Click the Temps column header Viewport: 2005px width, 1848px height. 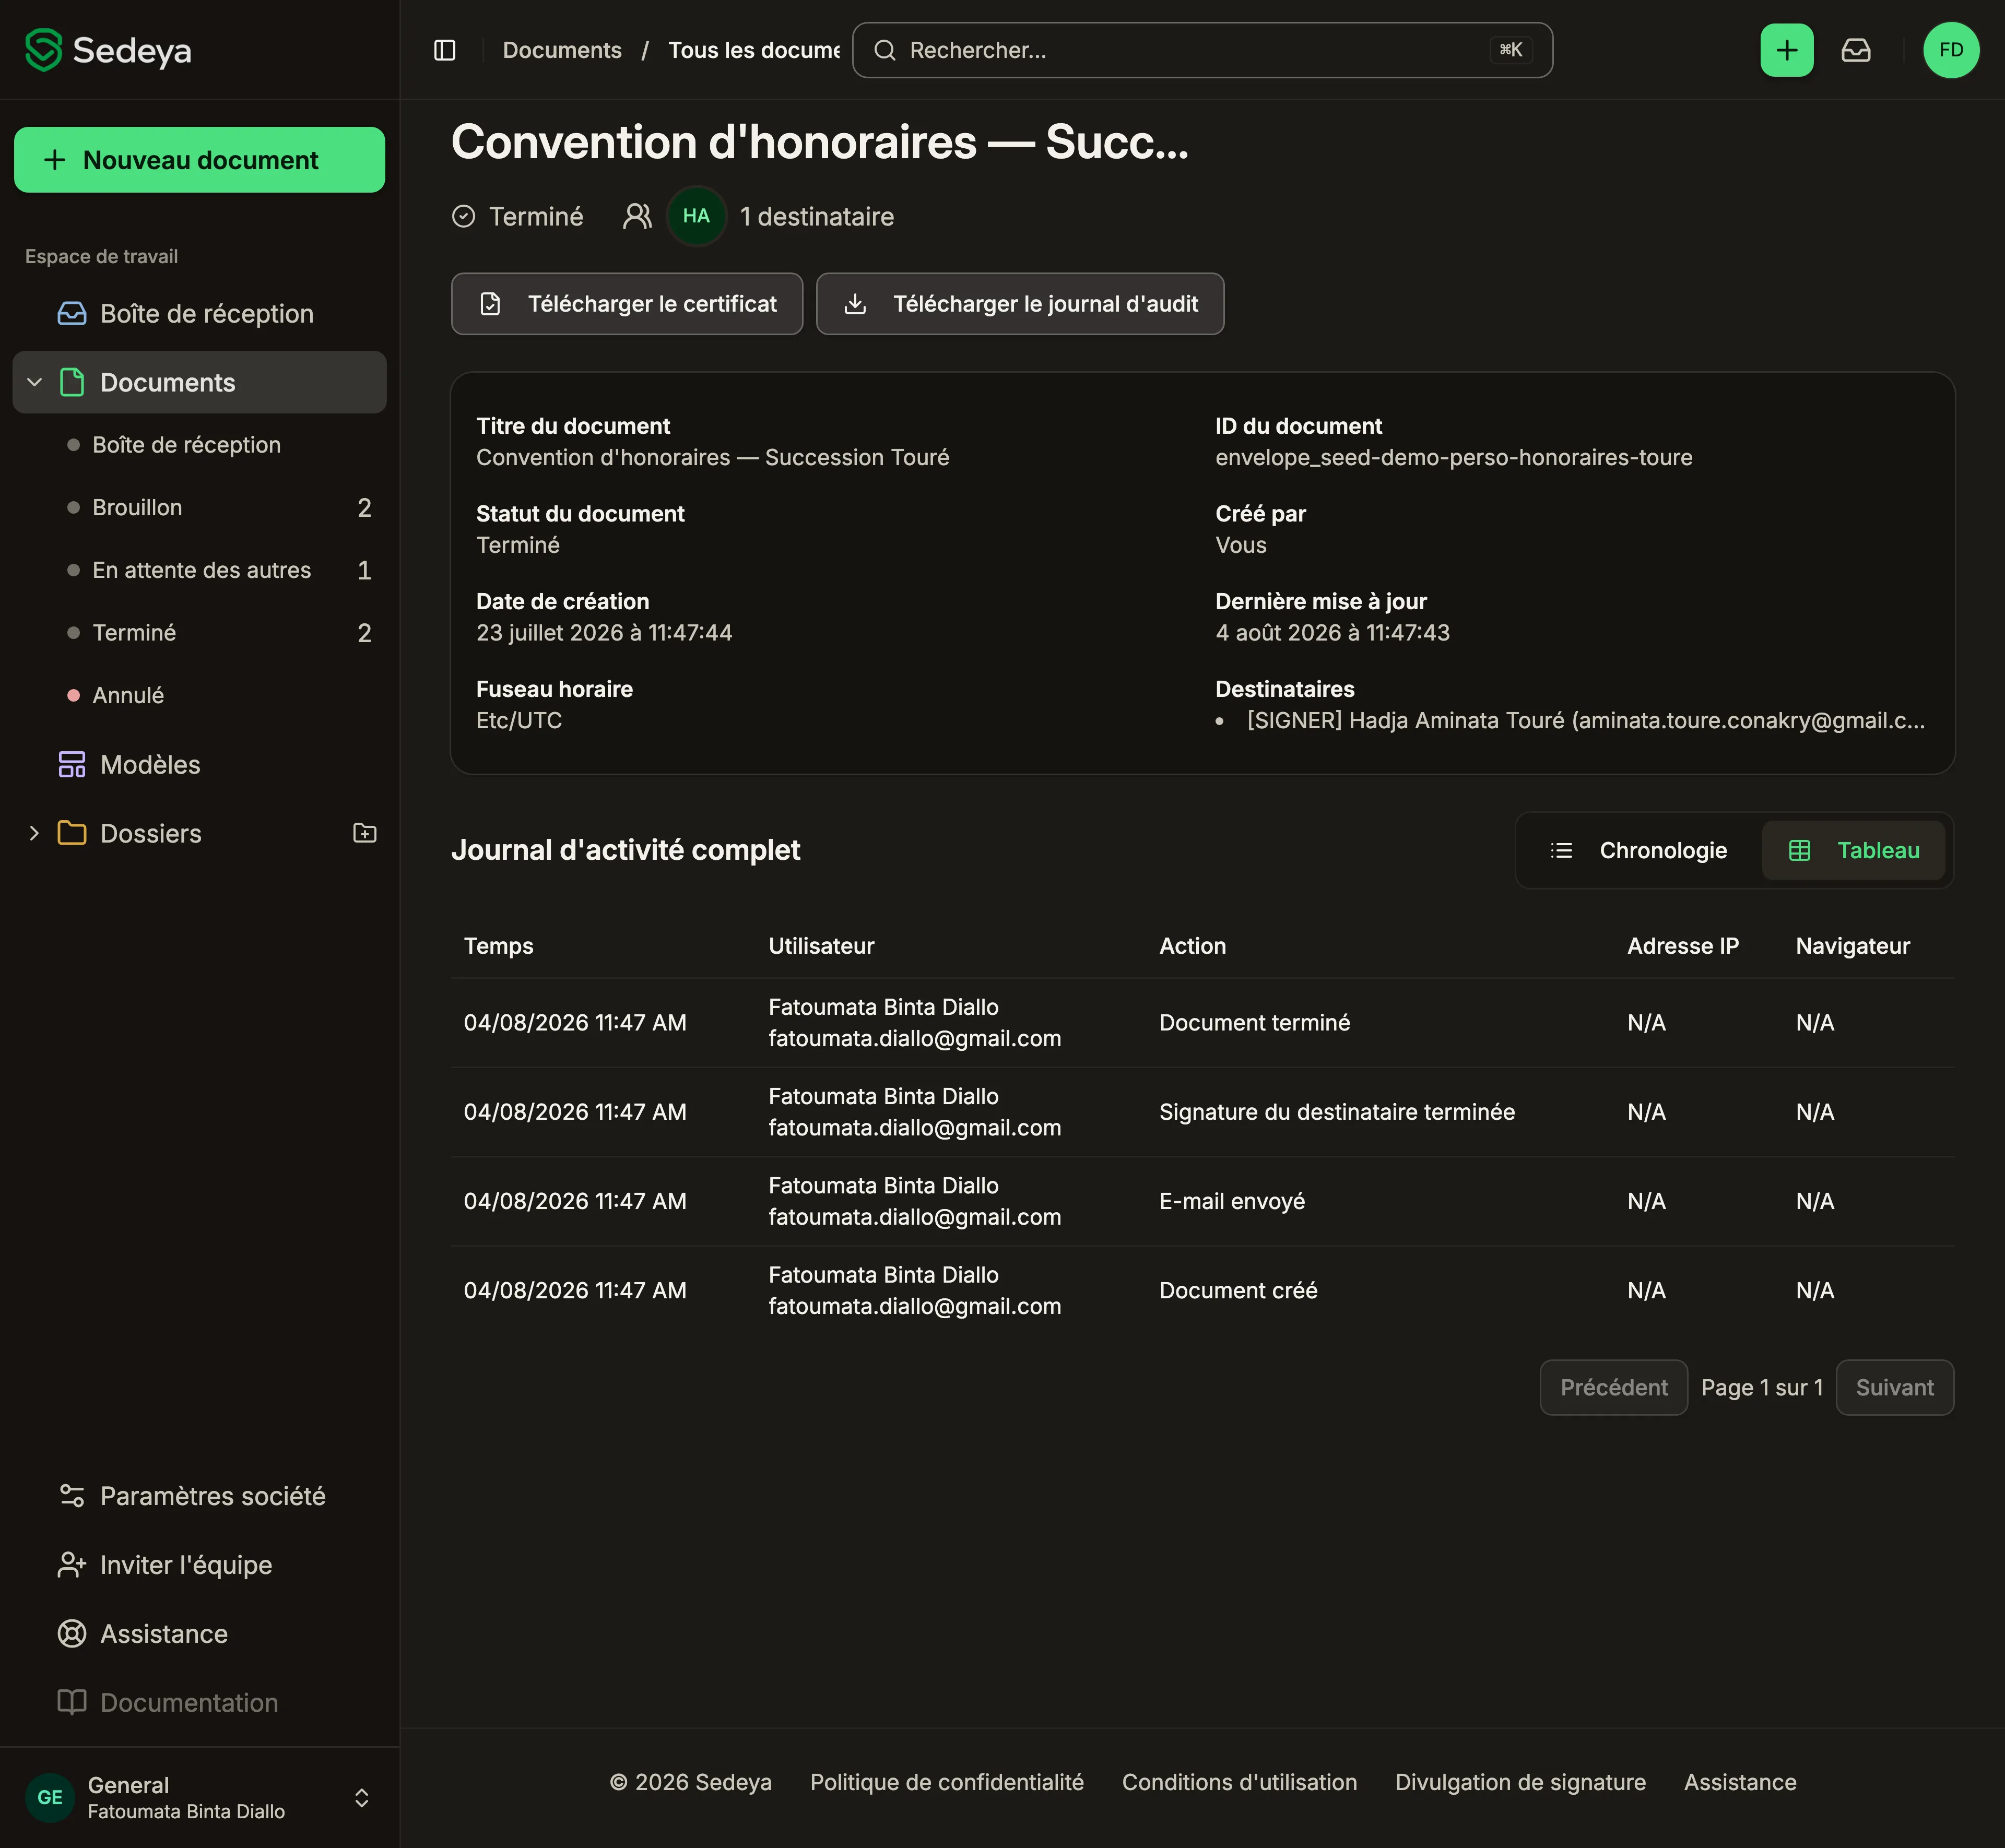[498, 946]
